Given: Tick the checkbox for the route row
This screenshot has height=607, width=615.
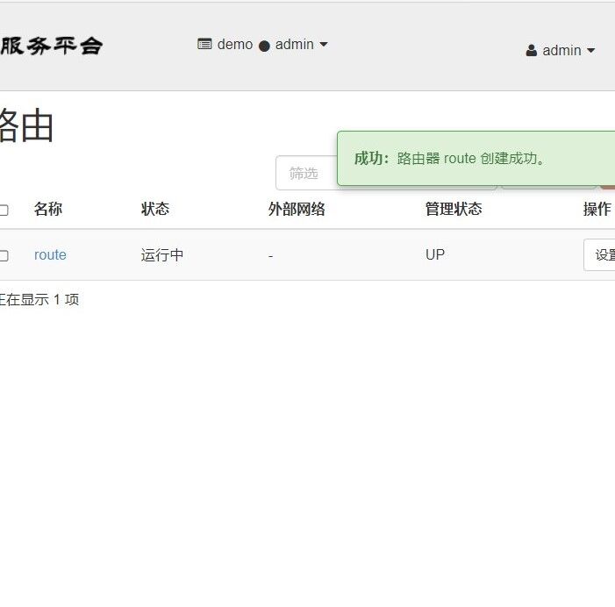Looking at the screenshot, I should click(x=4, y=255).
